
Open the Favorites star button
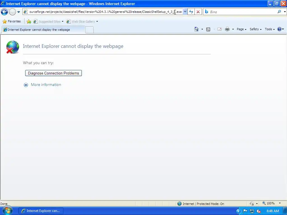pos(11,21)
